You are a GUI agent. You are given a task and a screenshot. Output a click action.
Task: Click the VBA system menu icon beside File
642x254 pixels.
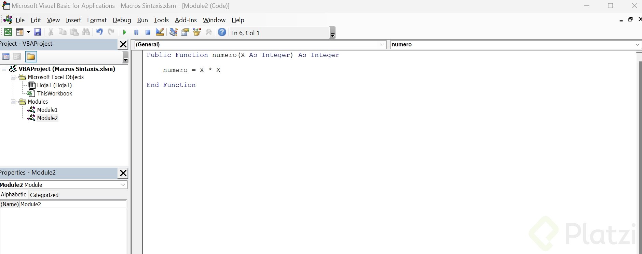8,20
